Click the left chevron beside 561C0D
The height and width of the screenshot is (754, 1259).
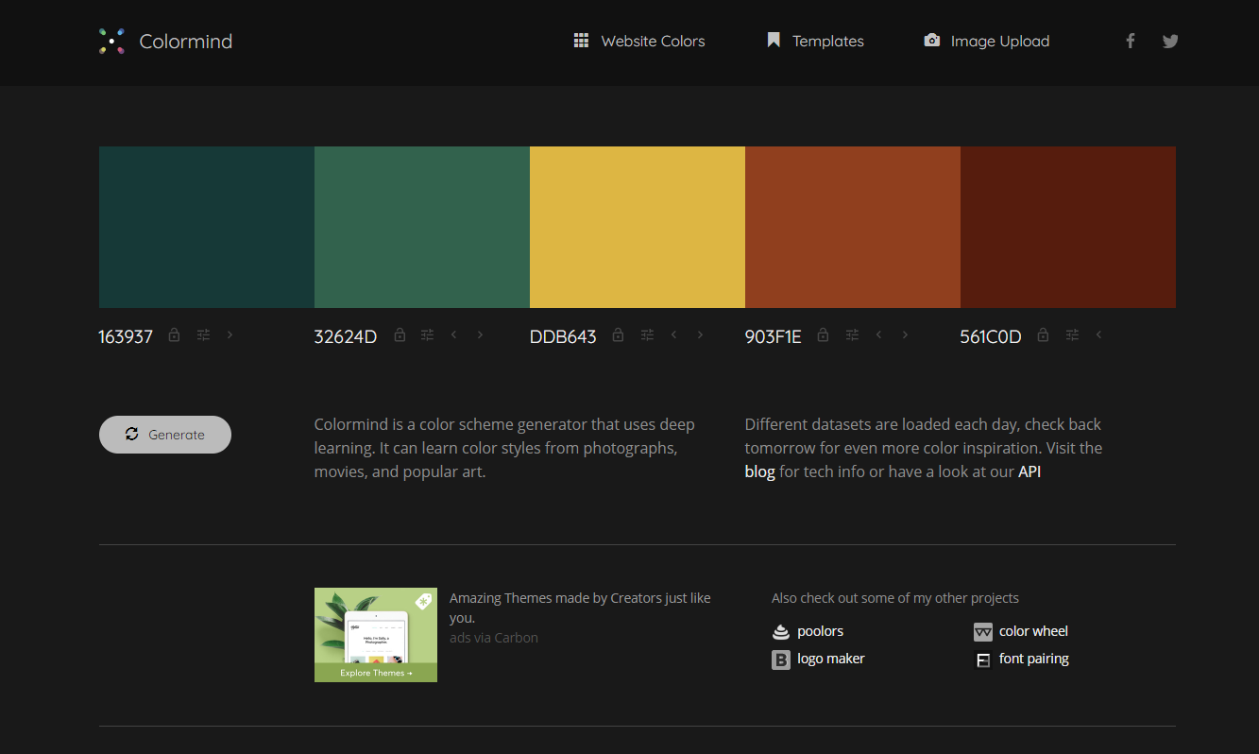1098,334
